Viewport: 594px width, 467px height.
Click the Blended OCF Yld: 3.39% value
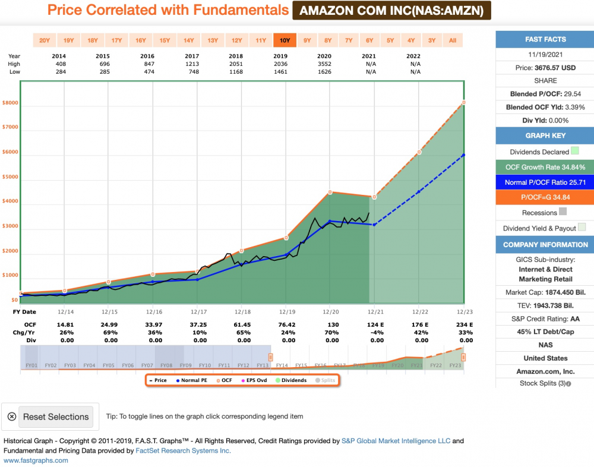point(545,108)
